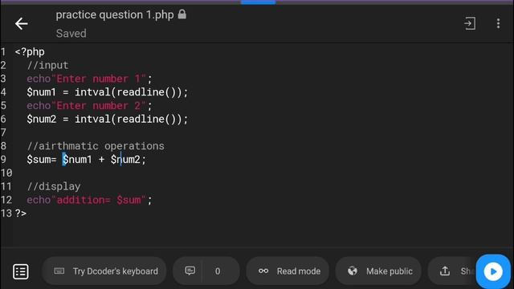Click the file title practice question 1.php
This screenshot has height=289, width=514.
click(x=115, y=14)
